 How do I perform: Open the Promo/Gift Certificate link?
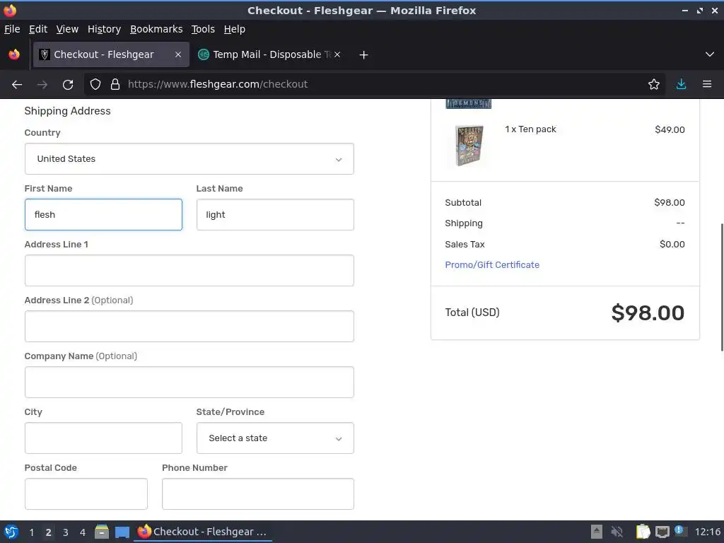492,265
